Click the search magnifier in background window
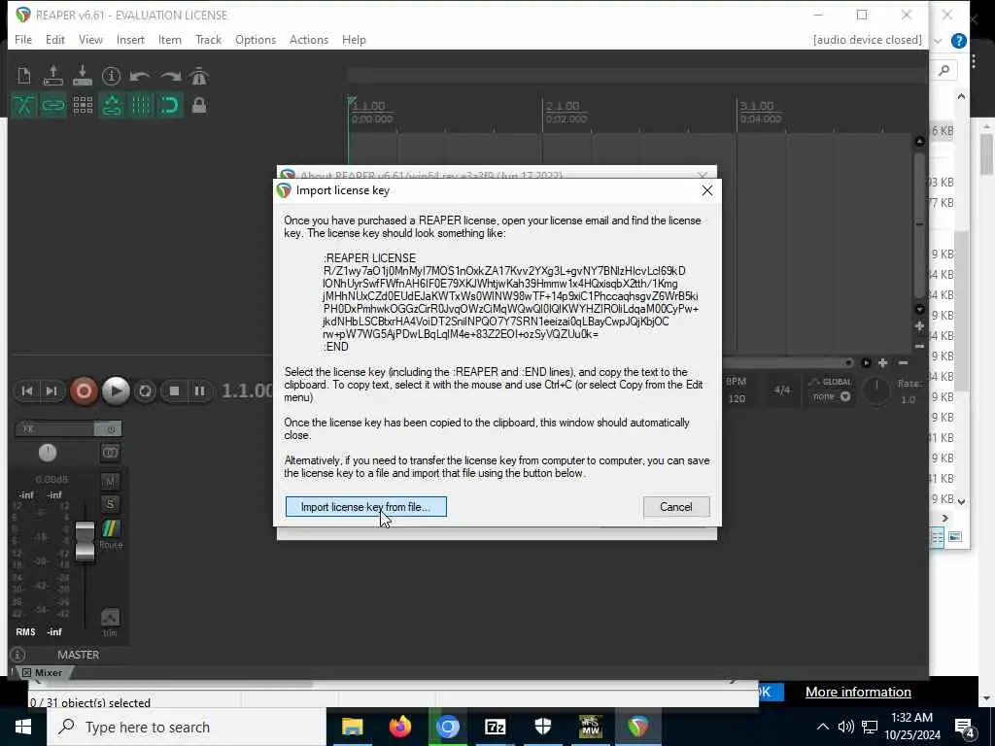 (944, 70)
